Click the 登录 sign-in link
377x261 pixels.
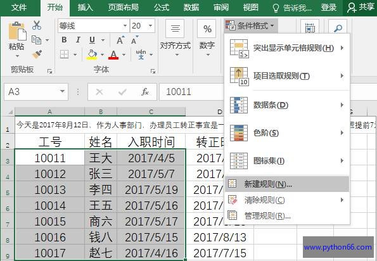(328, 8)
